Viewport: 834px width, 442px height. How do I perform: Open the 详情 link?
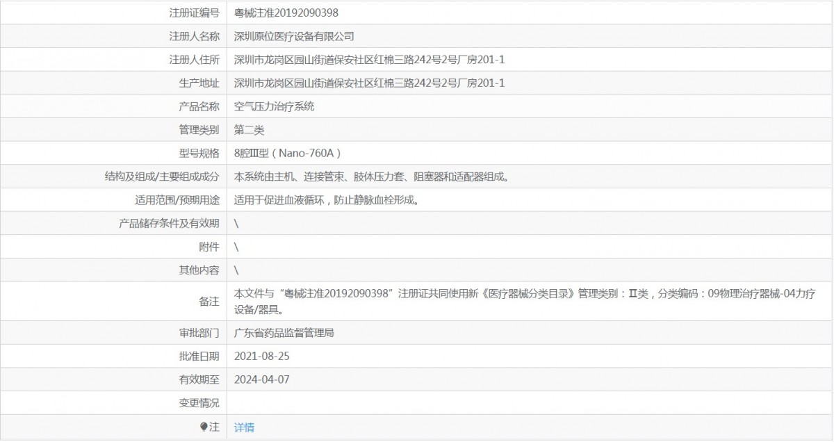[x=244, y=427]
